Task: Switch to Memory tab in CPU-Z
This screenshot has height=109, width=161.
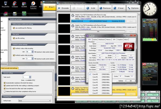Action: tap(108, 40)
